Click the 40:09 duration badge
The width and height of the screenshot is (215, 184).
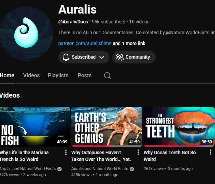(62, 142)
